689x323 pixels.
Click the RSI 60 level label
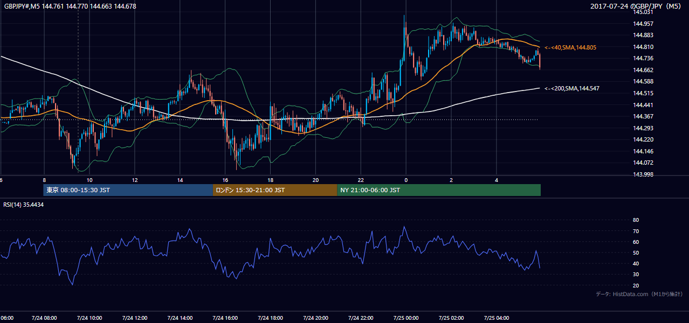point(636,242)
